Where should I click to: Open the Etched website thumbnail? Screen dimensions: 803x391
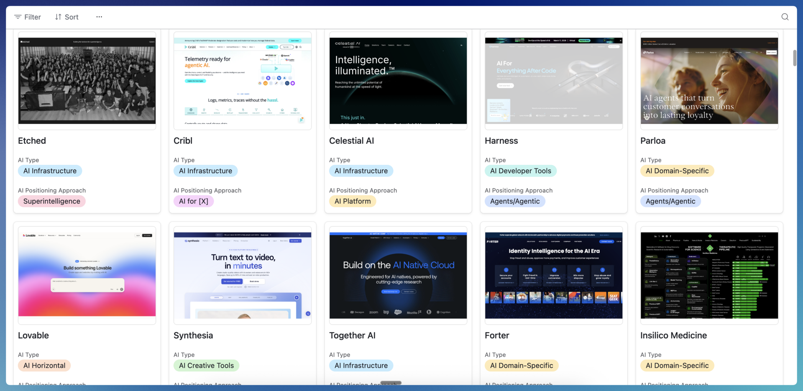pyautogui.click(x=87, y=81)
